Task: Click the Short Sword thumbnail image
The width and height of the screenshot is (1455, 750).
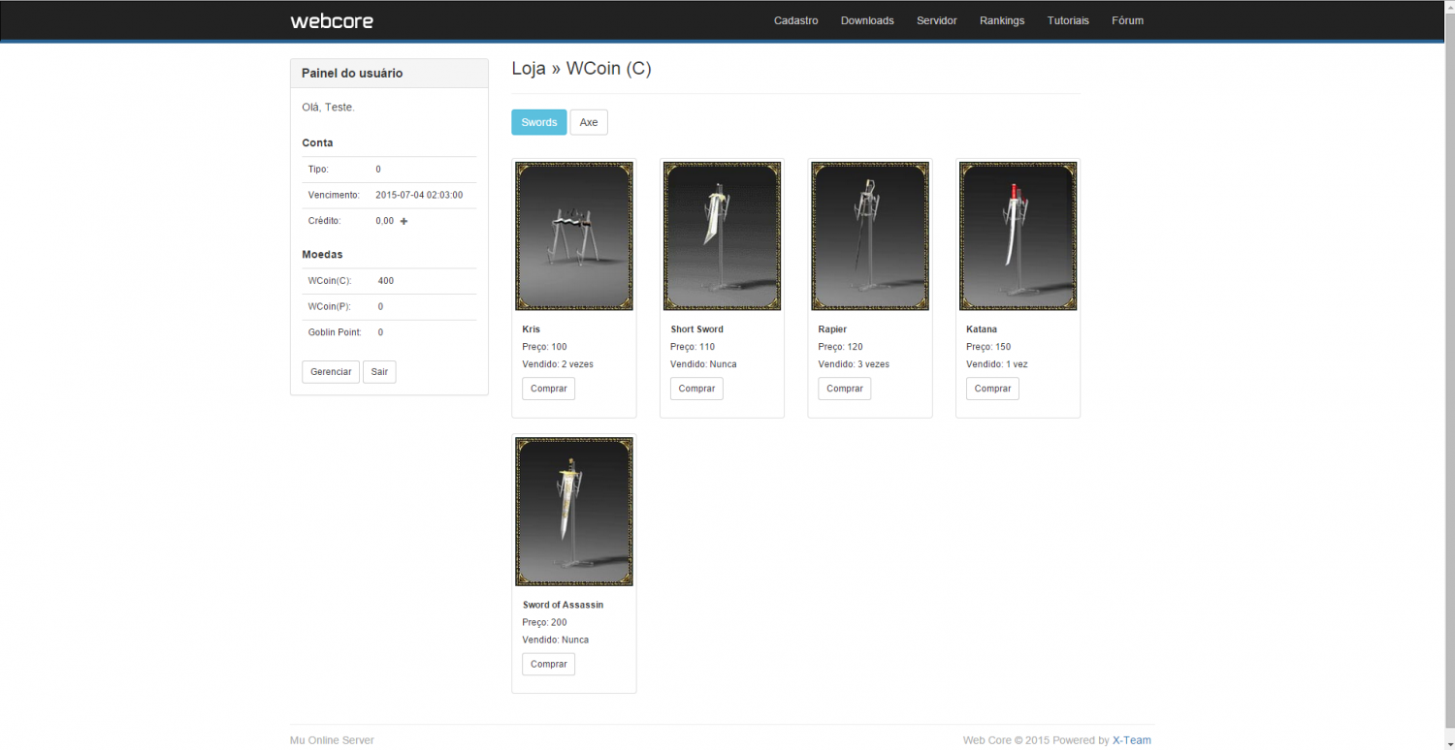Action: [723, 236]
